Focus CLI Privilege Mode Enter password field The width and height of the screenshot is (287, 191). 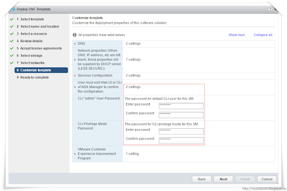[181, 131]
